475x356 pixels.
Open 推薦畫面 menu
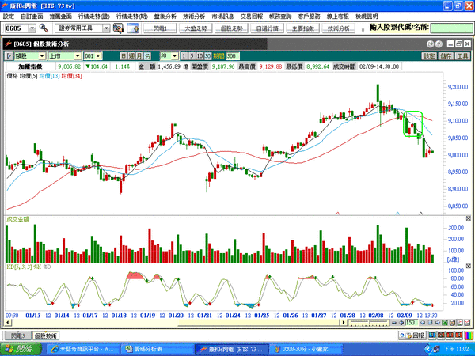tap(61, 17)
